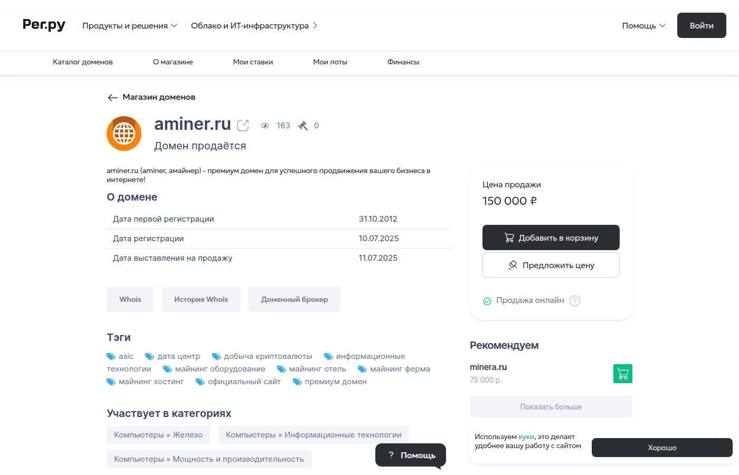Open recommended domain minera.ru
Viewport: 739px width, 475px height.
click(488, 367)
